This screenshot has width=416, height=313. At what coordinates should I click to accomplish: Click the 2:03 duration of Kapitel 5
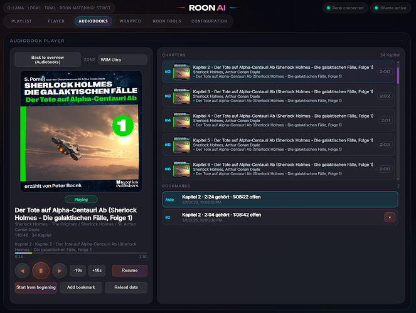385,145
